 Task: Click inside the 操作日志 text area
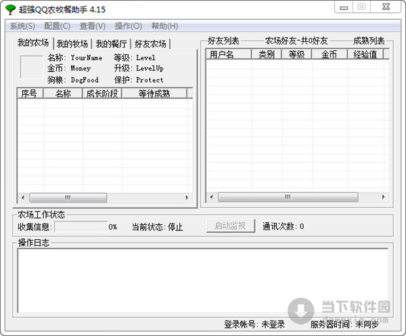[203, 280]
